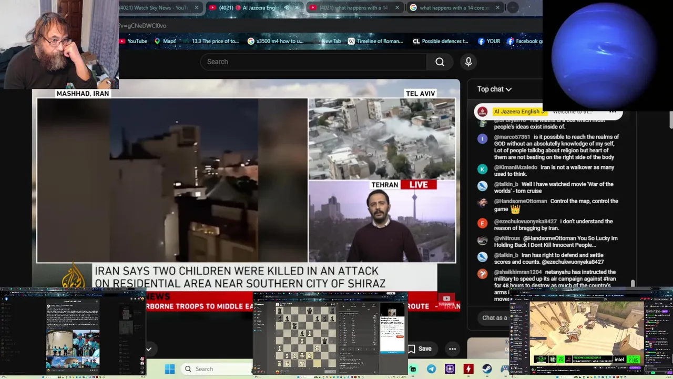Click the @marco57351 purple avatar
The width and height of the screenshot is (673, 379).
tap(482, 139)
